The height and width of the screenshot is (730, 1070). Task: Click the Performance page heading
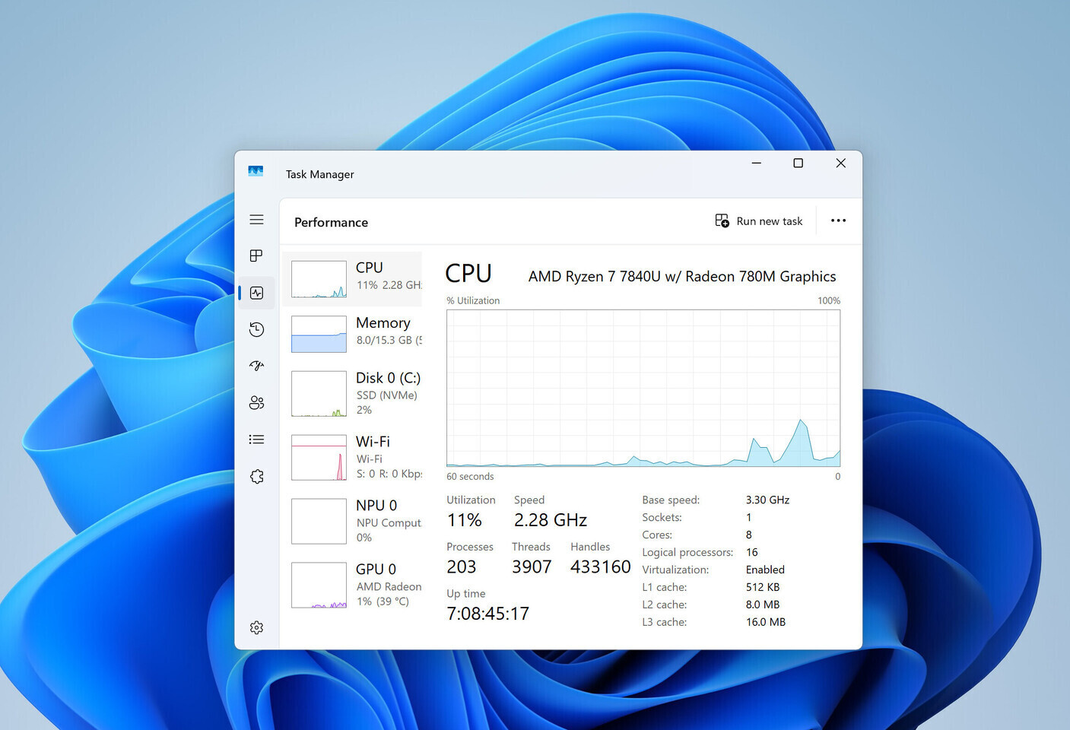(331, 222)
